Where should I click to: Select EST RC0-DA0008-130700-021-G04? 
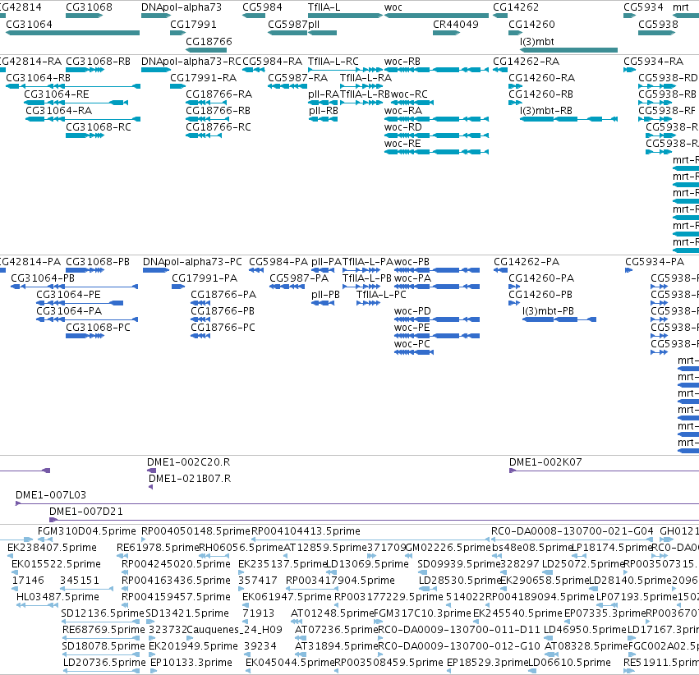click(x=573, y=540)
